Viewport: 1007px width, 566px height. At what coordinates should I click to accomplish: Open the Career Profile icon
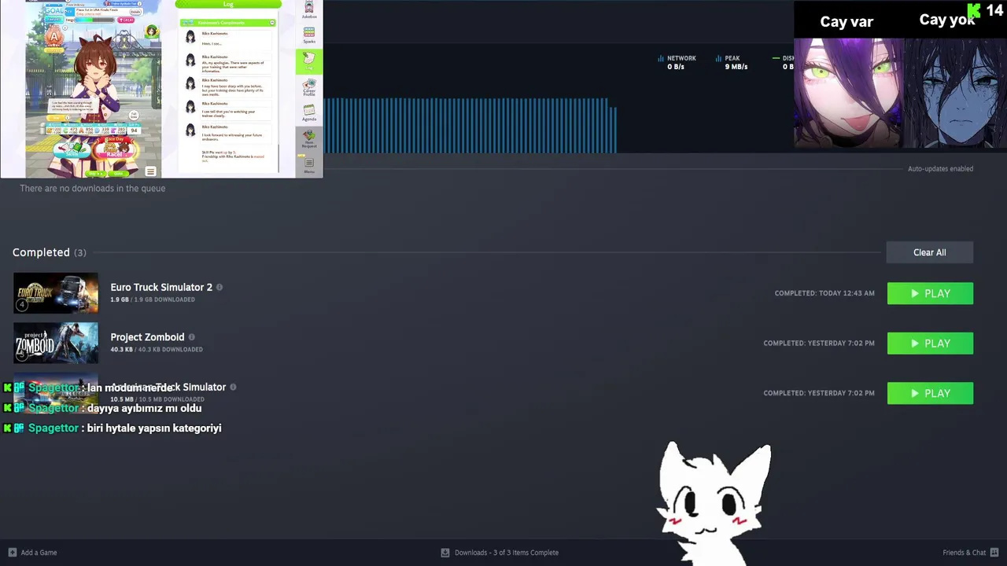click(x=309, y=86)
